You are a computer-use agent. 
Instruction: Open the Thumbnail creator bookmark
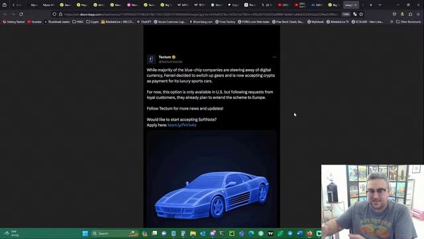(x=57, y=22)
